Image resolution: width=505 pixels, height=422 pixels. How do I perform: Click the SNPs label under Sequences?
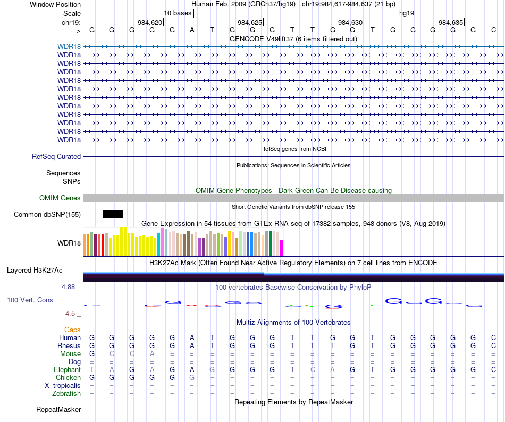coord(72,181)
